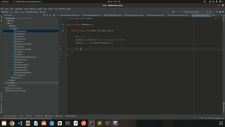Screen dimensions: 225x127
Task: Collapse the newTest project root node
Action: click(4, 18)
